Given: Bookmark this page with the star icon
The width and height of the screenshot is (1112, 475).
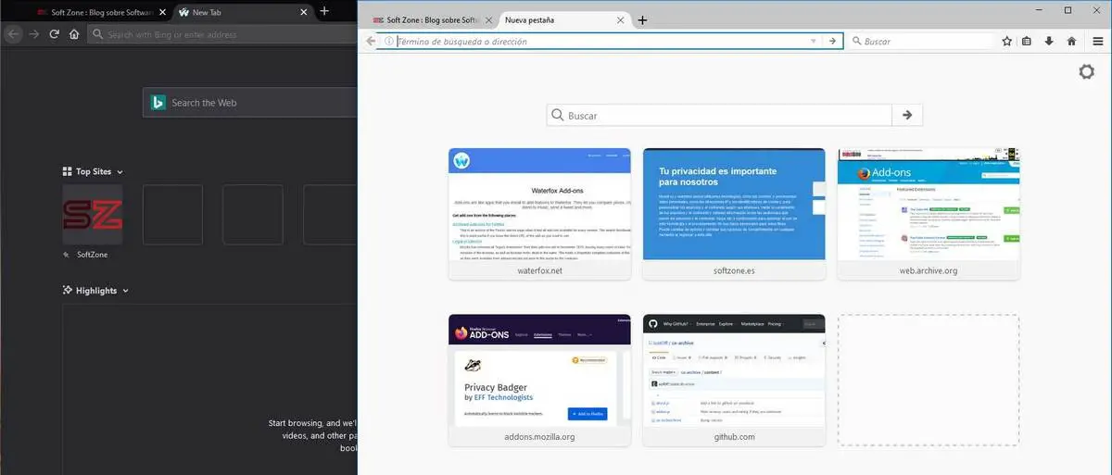Looking at the screenshot, I should (x=1006, y=41).
